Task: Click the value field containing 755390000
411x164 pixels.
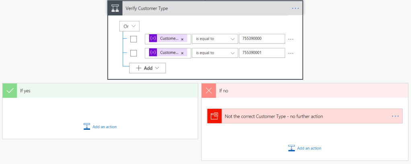Action: (x=261, y=39)
